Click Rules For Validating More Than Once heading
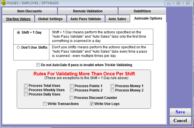The width and height of the screenshot is (194, 128). coord(84,74)
